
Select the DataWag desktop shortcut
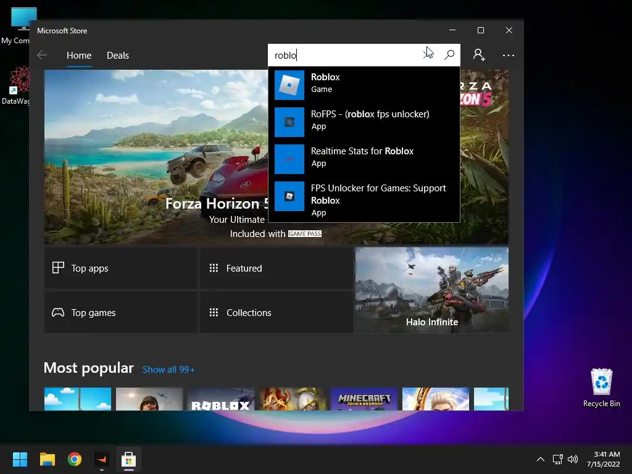pos(16,85)
